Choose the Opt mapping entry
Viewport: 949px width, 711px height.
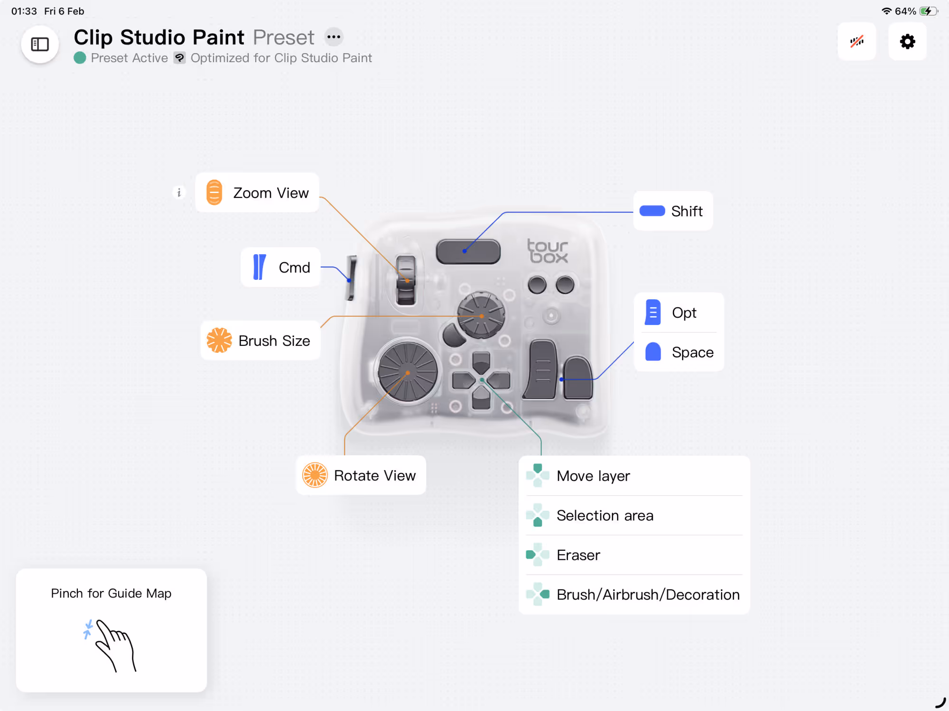pyautogui.click(x=679, y=313)
